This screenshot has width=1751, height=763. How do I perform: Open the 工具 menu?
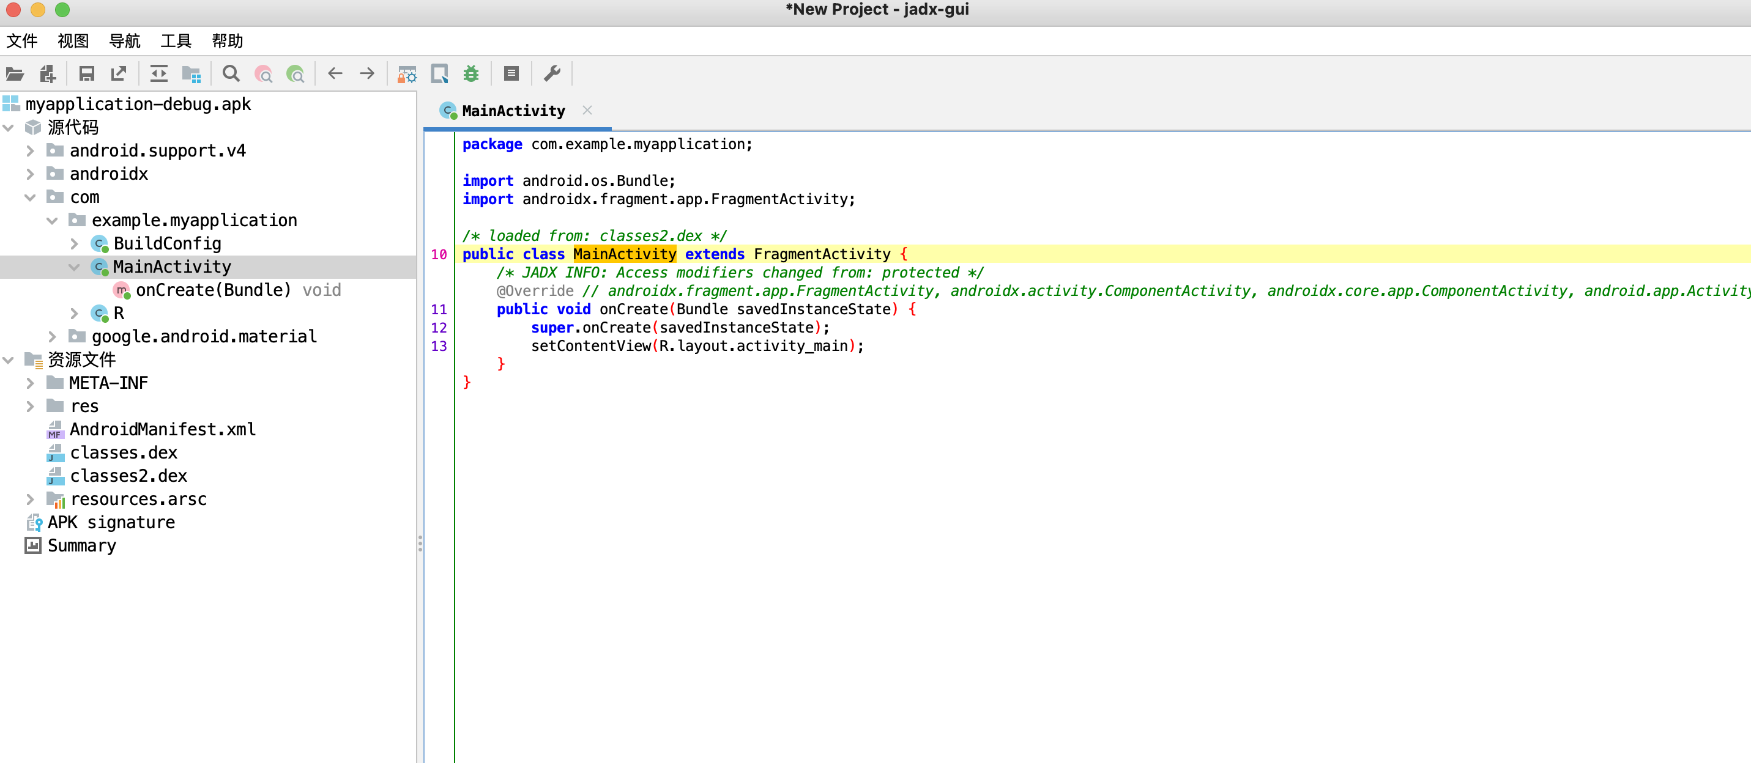point(176,41)
